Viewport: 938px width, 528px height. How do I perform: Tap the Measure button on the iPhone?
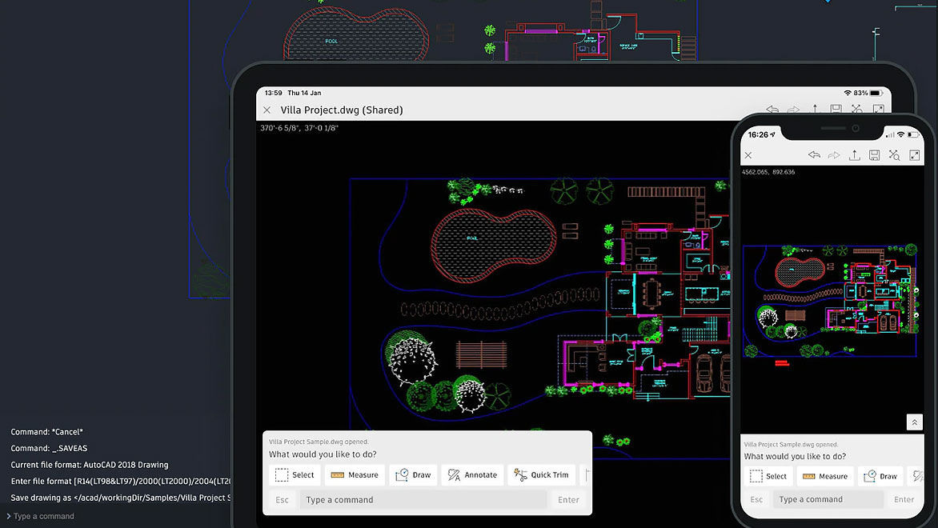point(825,476)
